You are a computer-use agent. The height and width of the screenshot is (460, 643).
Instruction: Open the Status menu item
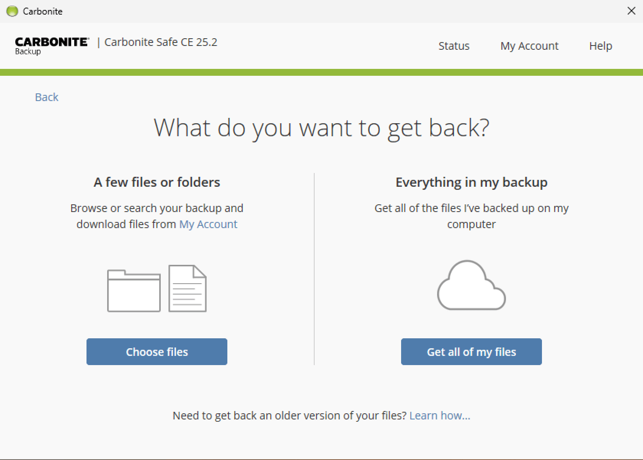(x=454, y=46)
